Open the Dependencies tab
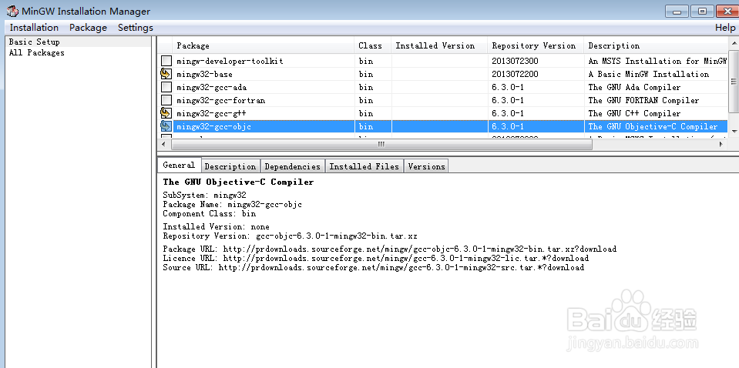Image resolution: width=739 pixels, height=368 pixels. coord(293,166)
